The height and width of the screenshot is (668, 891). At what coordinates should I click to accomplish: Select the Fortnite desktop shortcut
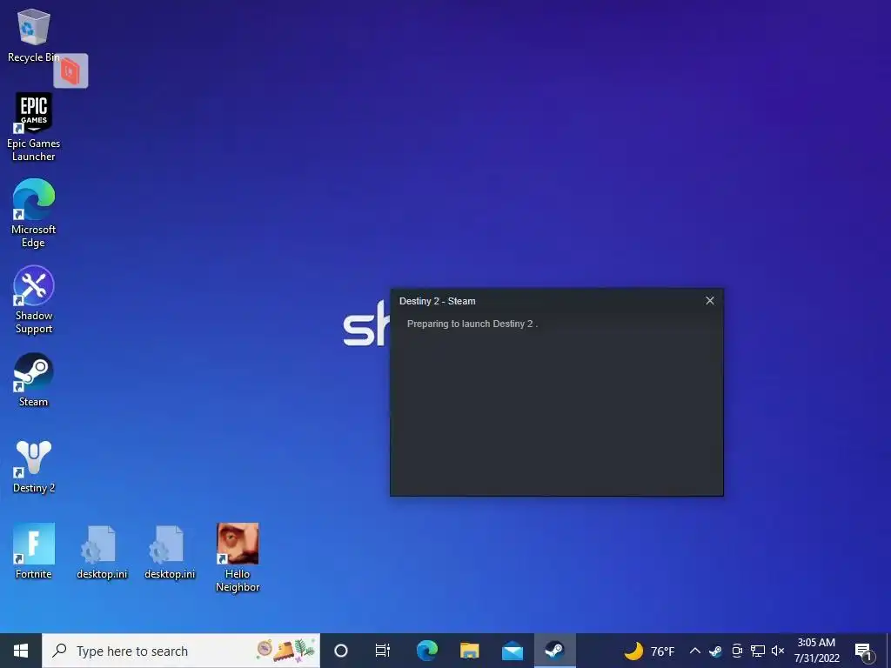34,551
